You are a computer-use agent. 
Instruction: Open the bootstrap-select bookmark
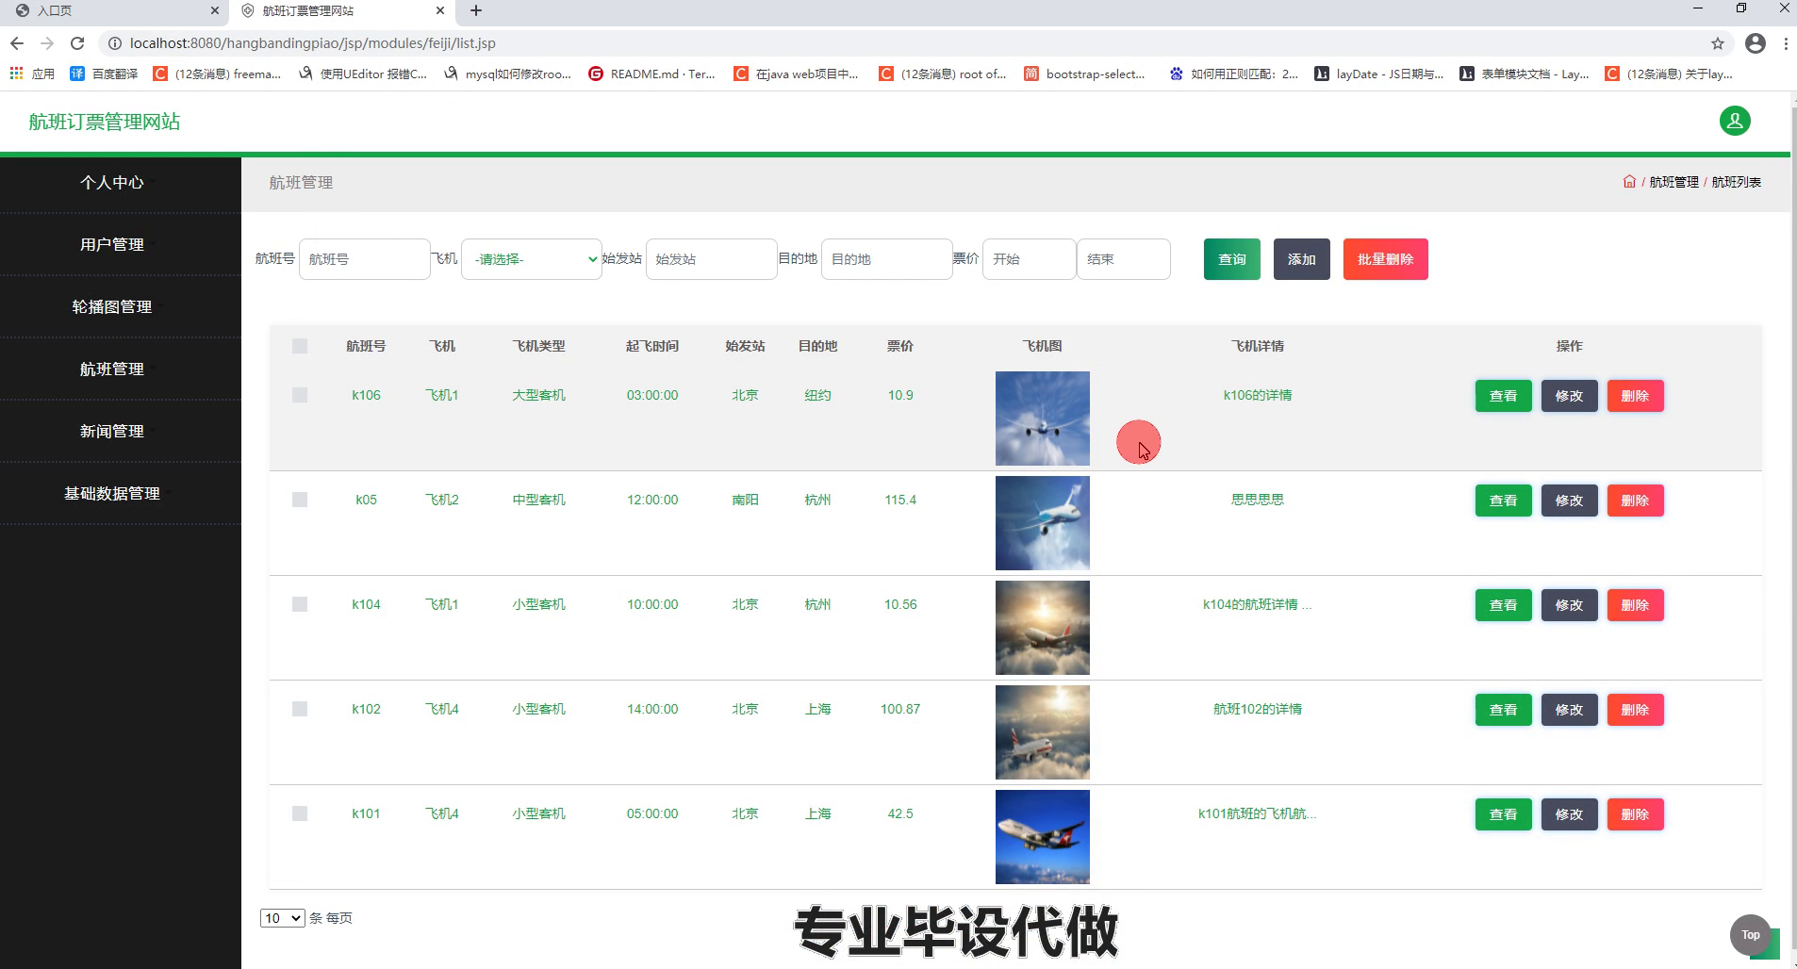(1085, 74)
